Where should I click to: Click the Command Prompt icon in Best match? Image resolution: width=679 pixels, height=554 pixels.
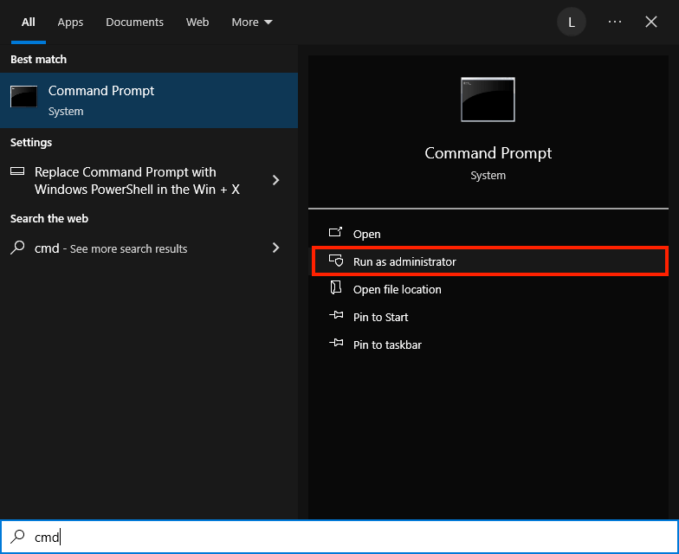[24, 97]
